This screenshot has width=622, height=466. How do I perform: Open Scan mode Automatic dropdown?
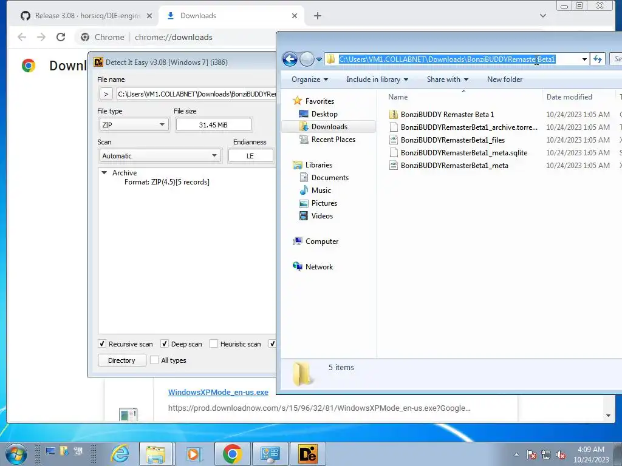(x=160, y=156)
